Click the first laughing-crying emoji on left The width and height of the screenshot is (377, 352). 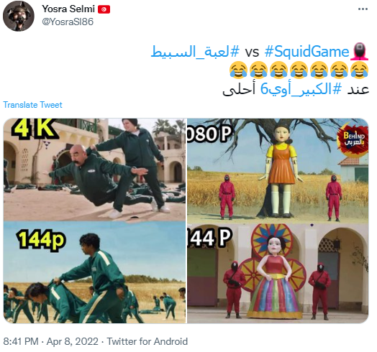point(238,70)
